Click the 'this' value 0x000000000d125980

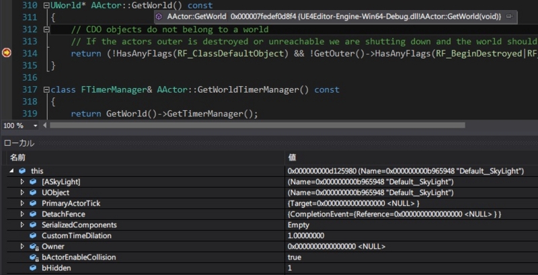(322, 171)
